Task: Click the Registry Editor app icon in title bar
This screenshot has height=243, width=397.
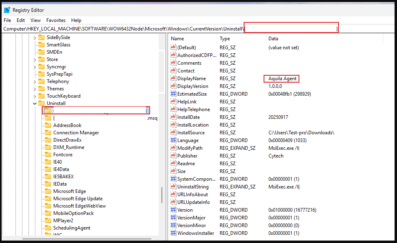Action: pos(7,10)
